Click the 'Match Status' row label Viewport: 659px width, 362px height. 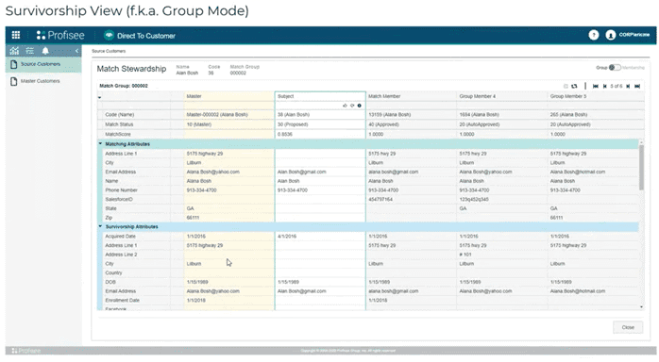coord(119,124)
